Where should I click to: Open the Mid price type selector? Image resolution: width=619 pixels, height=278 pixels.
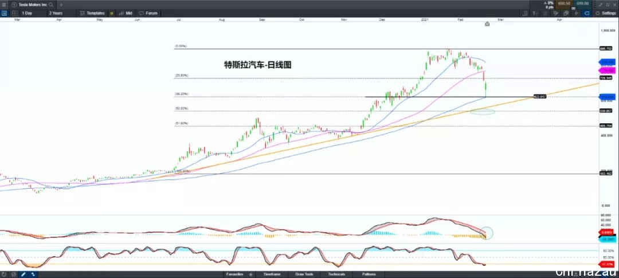point(126,13)
